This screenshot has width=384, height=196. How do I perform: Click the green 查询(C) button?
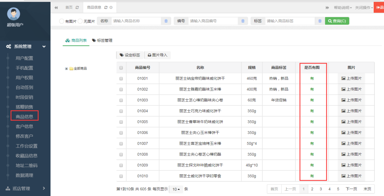(337, 21)
